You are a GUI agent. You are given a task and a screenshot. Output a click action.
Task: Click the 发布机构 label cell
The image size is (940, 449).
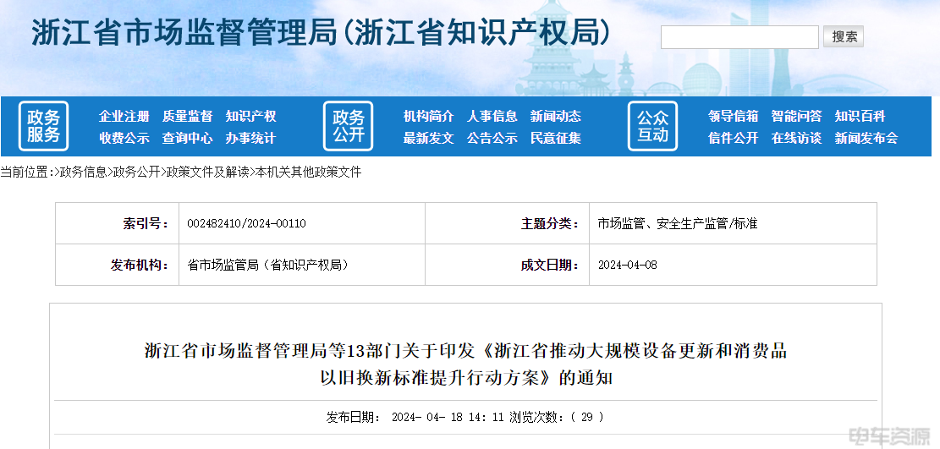[x=118, y=265]
